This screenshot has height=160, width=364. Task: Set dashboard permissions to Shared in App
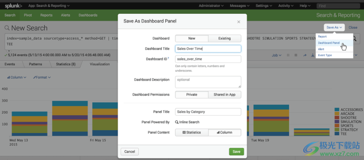[x=224, y=95]
